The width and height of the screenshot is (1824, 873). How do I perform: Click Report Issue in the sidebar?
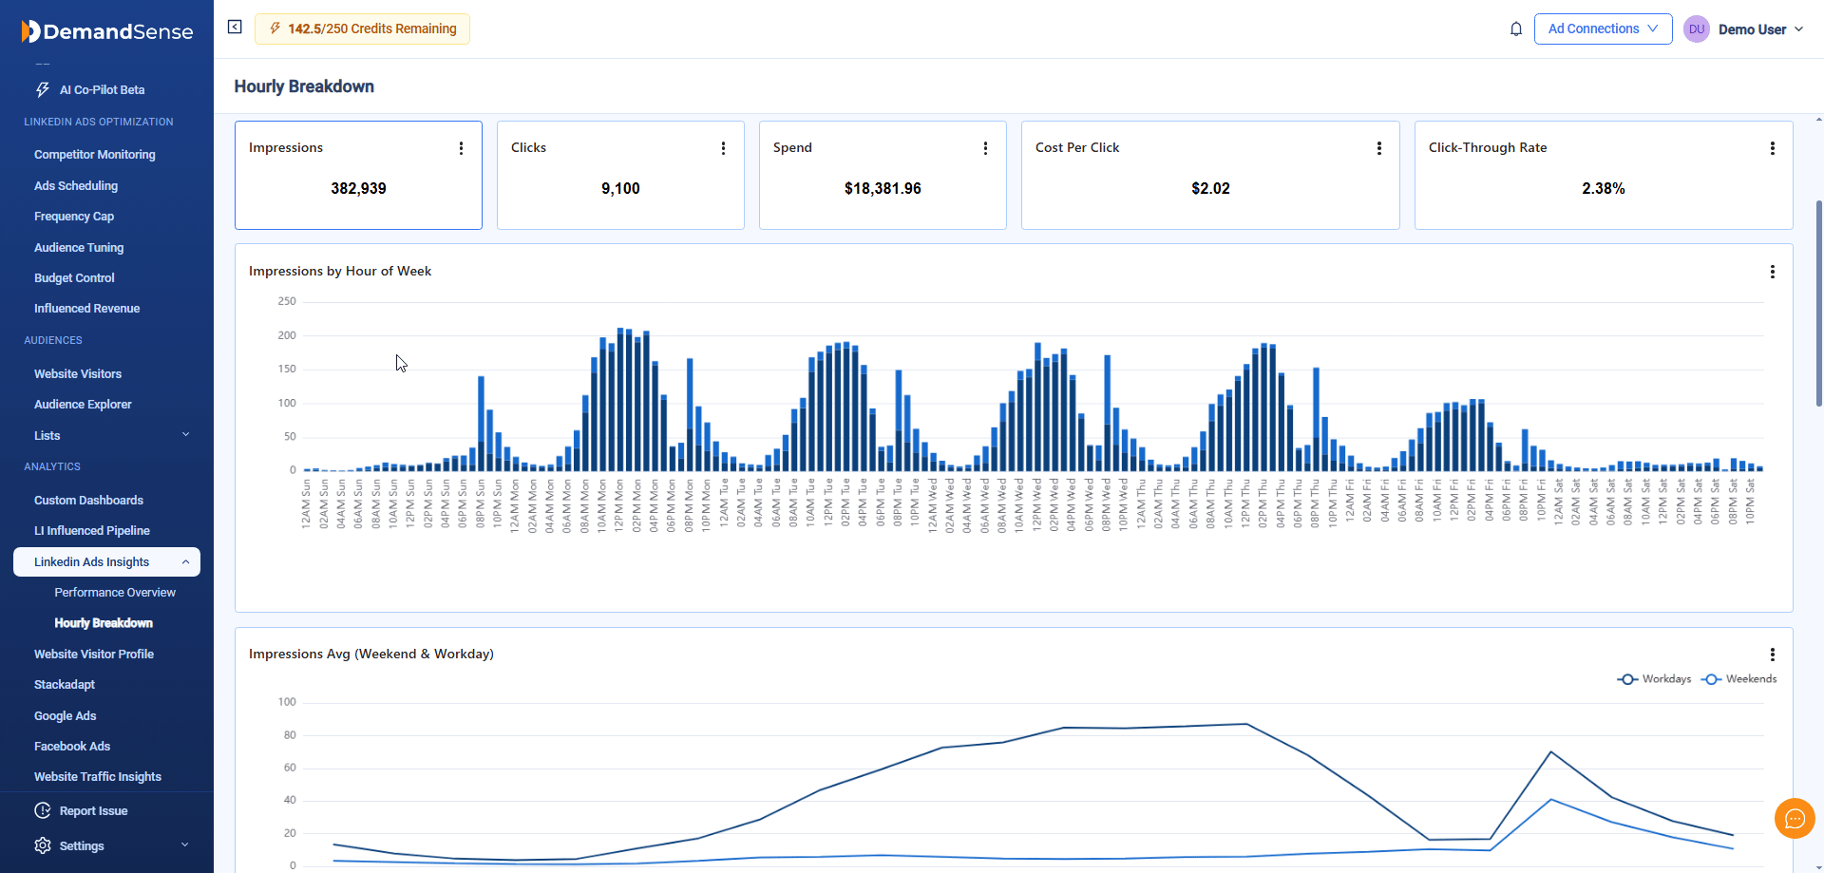pos(93,811)
